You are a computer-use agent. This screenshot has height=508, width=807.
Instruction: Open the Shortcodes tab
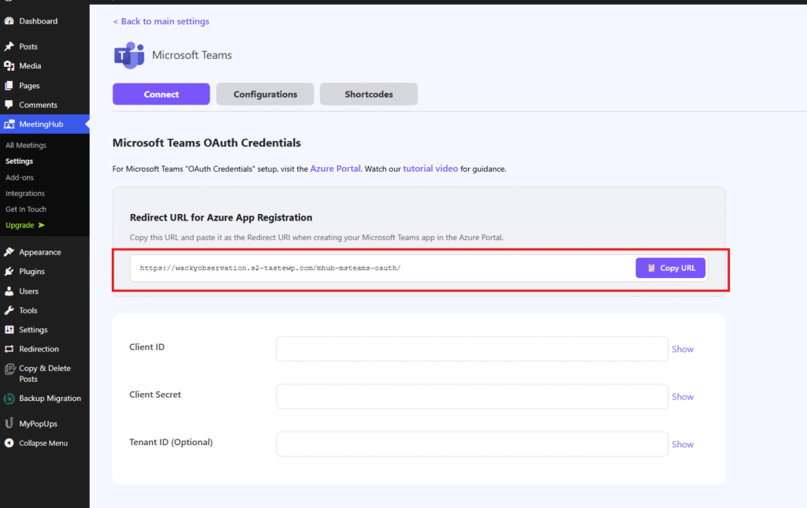[368, 95]
